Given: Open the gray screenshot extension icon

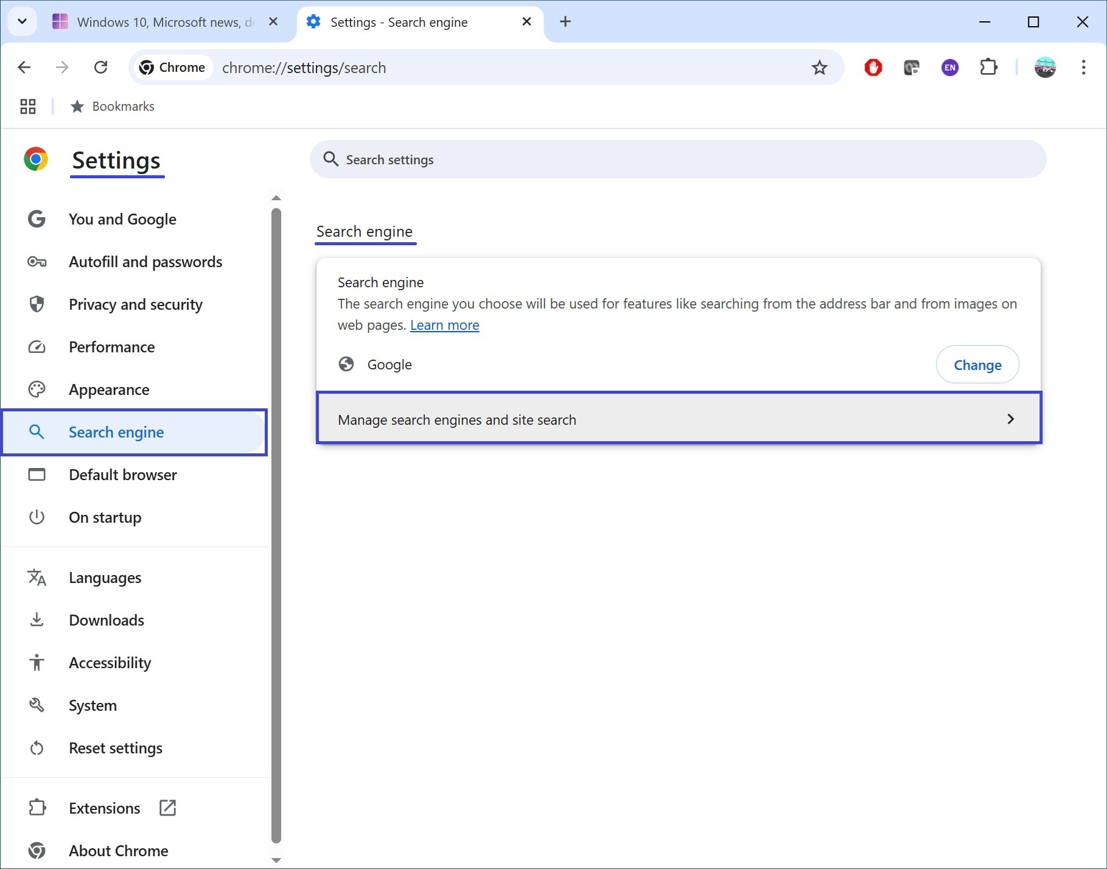Looking at the screenshot, I should click(x=911, y=68).
